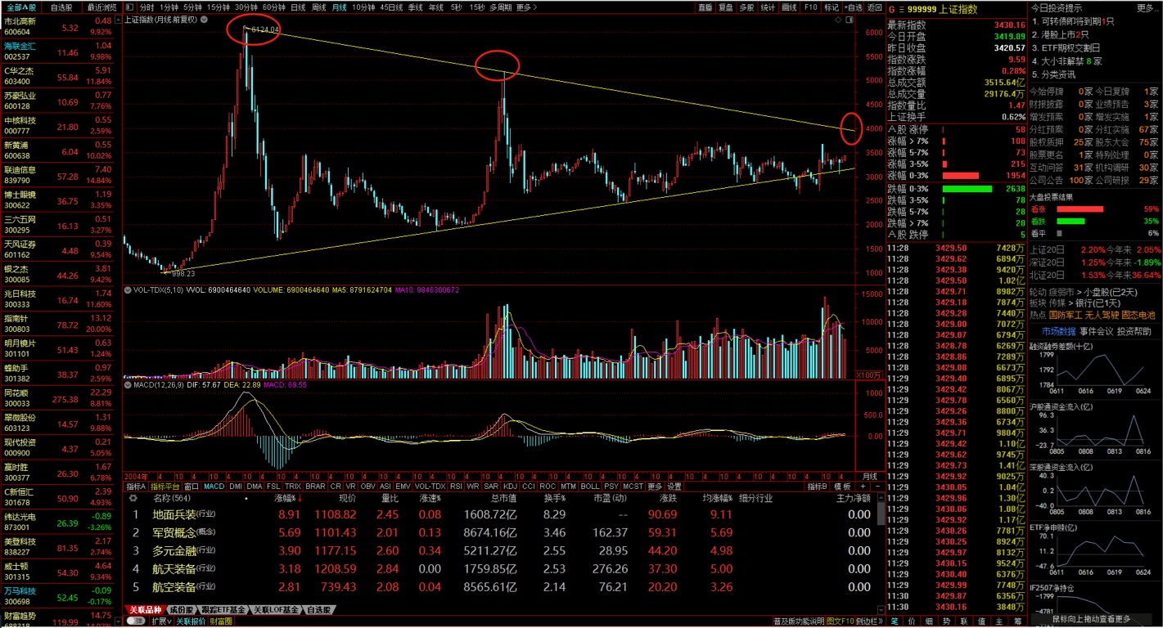Click the 复盘 button
The image size is (1163, 628).
pyautogui.click(x=726, y=7)
